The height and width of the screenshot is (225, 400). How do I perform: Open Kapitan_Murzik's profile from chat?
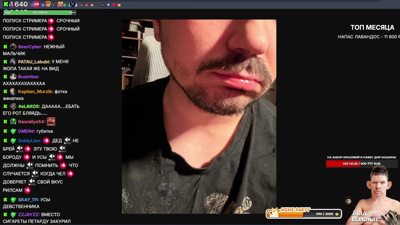(36, 92)
